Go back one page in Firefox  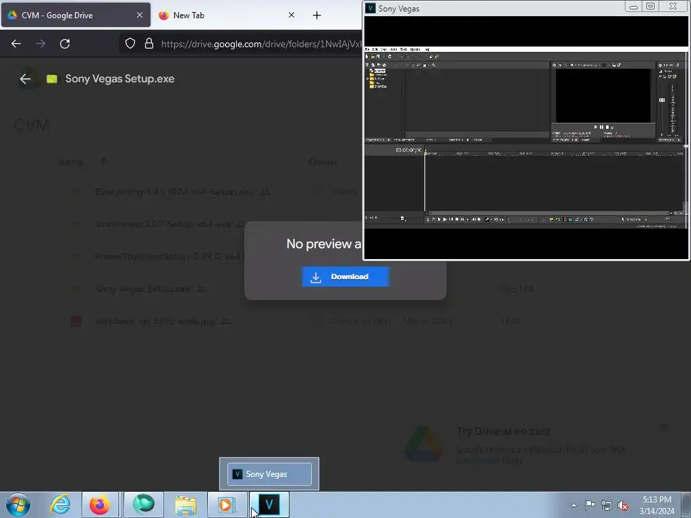16,44
